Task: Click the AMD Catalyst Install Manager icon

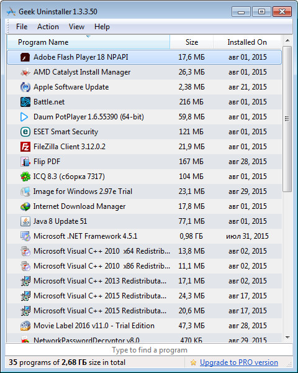Action: 25,72
